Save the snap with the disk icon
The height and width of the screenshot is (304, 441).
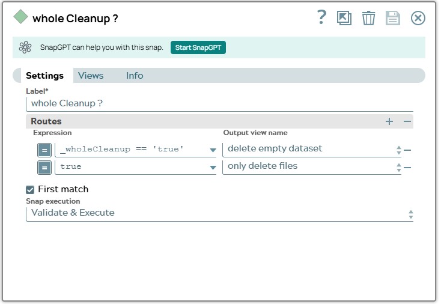click(x=392, y=18)
